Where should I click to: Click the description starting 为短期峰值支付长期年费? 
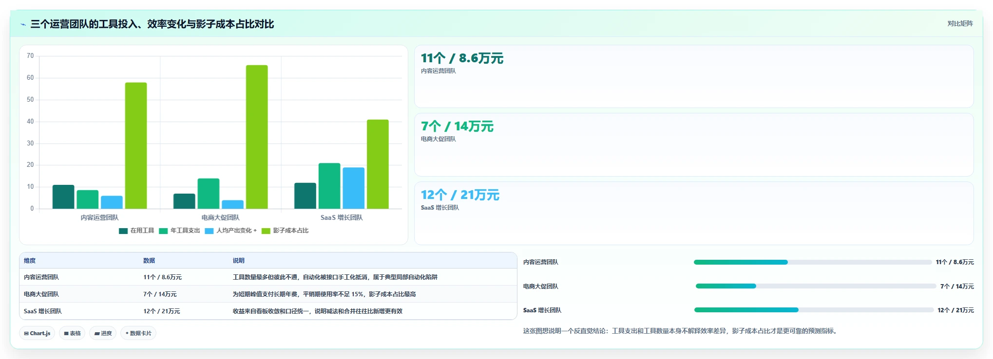click(325, 294)
